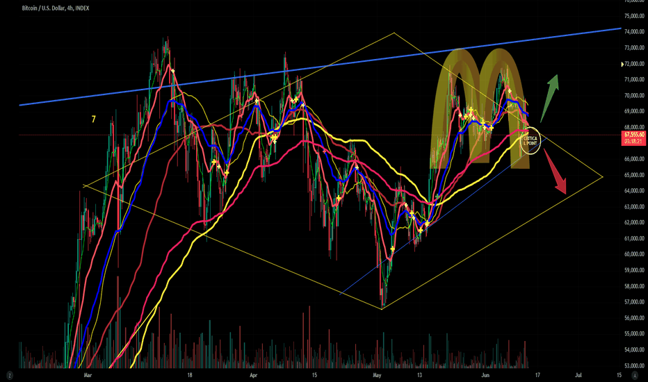Click the 65,000.00 price axis label
This screenshot has height=382, width=648.
tap(634, 175)
